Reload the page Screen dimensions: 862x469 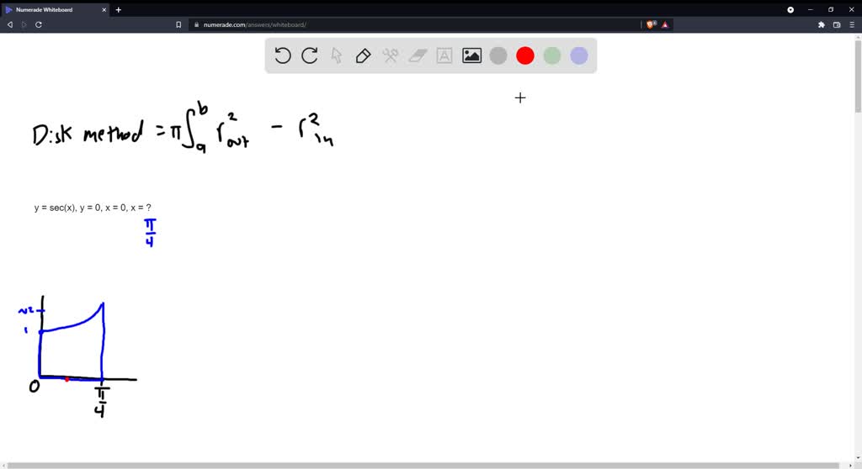(x=39, y=25)
